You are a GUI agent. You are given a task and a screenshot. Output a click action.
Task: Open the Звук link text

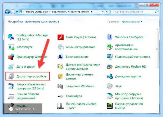(x=118, y=86)
